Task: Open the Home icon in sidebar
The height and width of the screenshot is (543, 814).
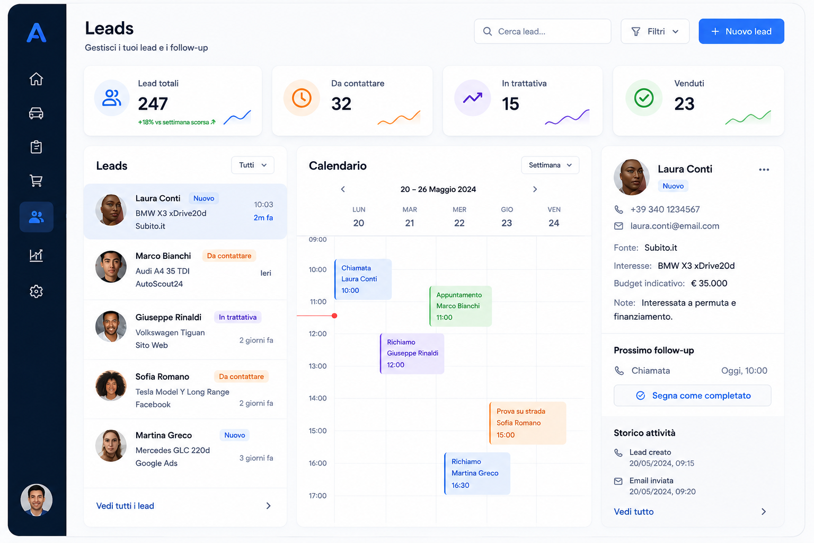Action: click(36, 79)
